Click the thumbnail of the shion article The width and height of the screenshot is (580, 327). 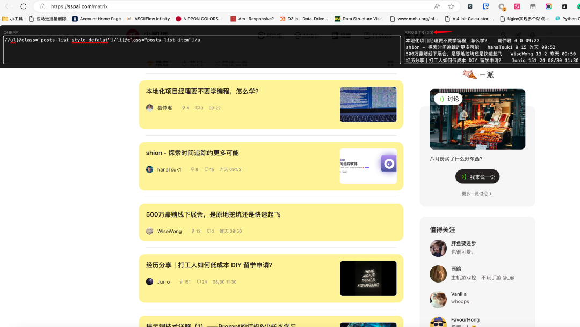coord(368,166)
